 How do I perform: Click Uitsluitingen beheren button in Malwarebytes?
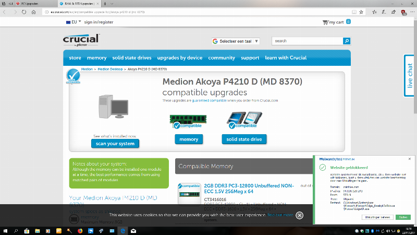pyautogui.click(x=377, y=217)
